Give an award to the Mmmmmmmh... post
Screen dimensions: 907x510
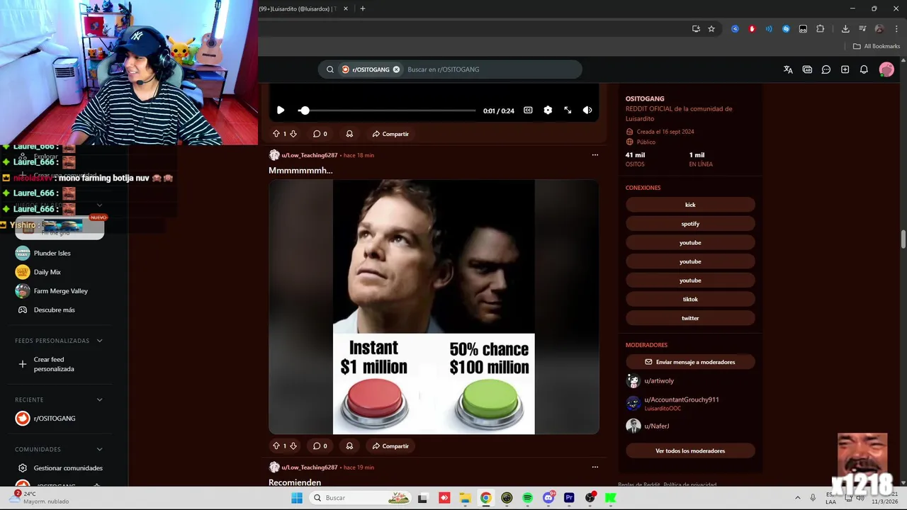coord(349,446)
